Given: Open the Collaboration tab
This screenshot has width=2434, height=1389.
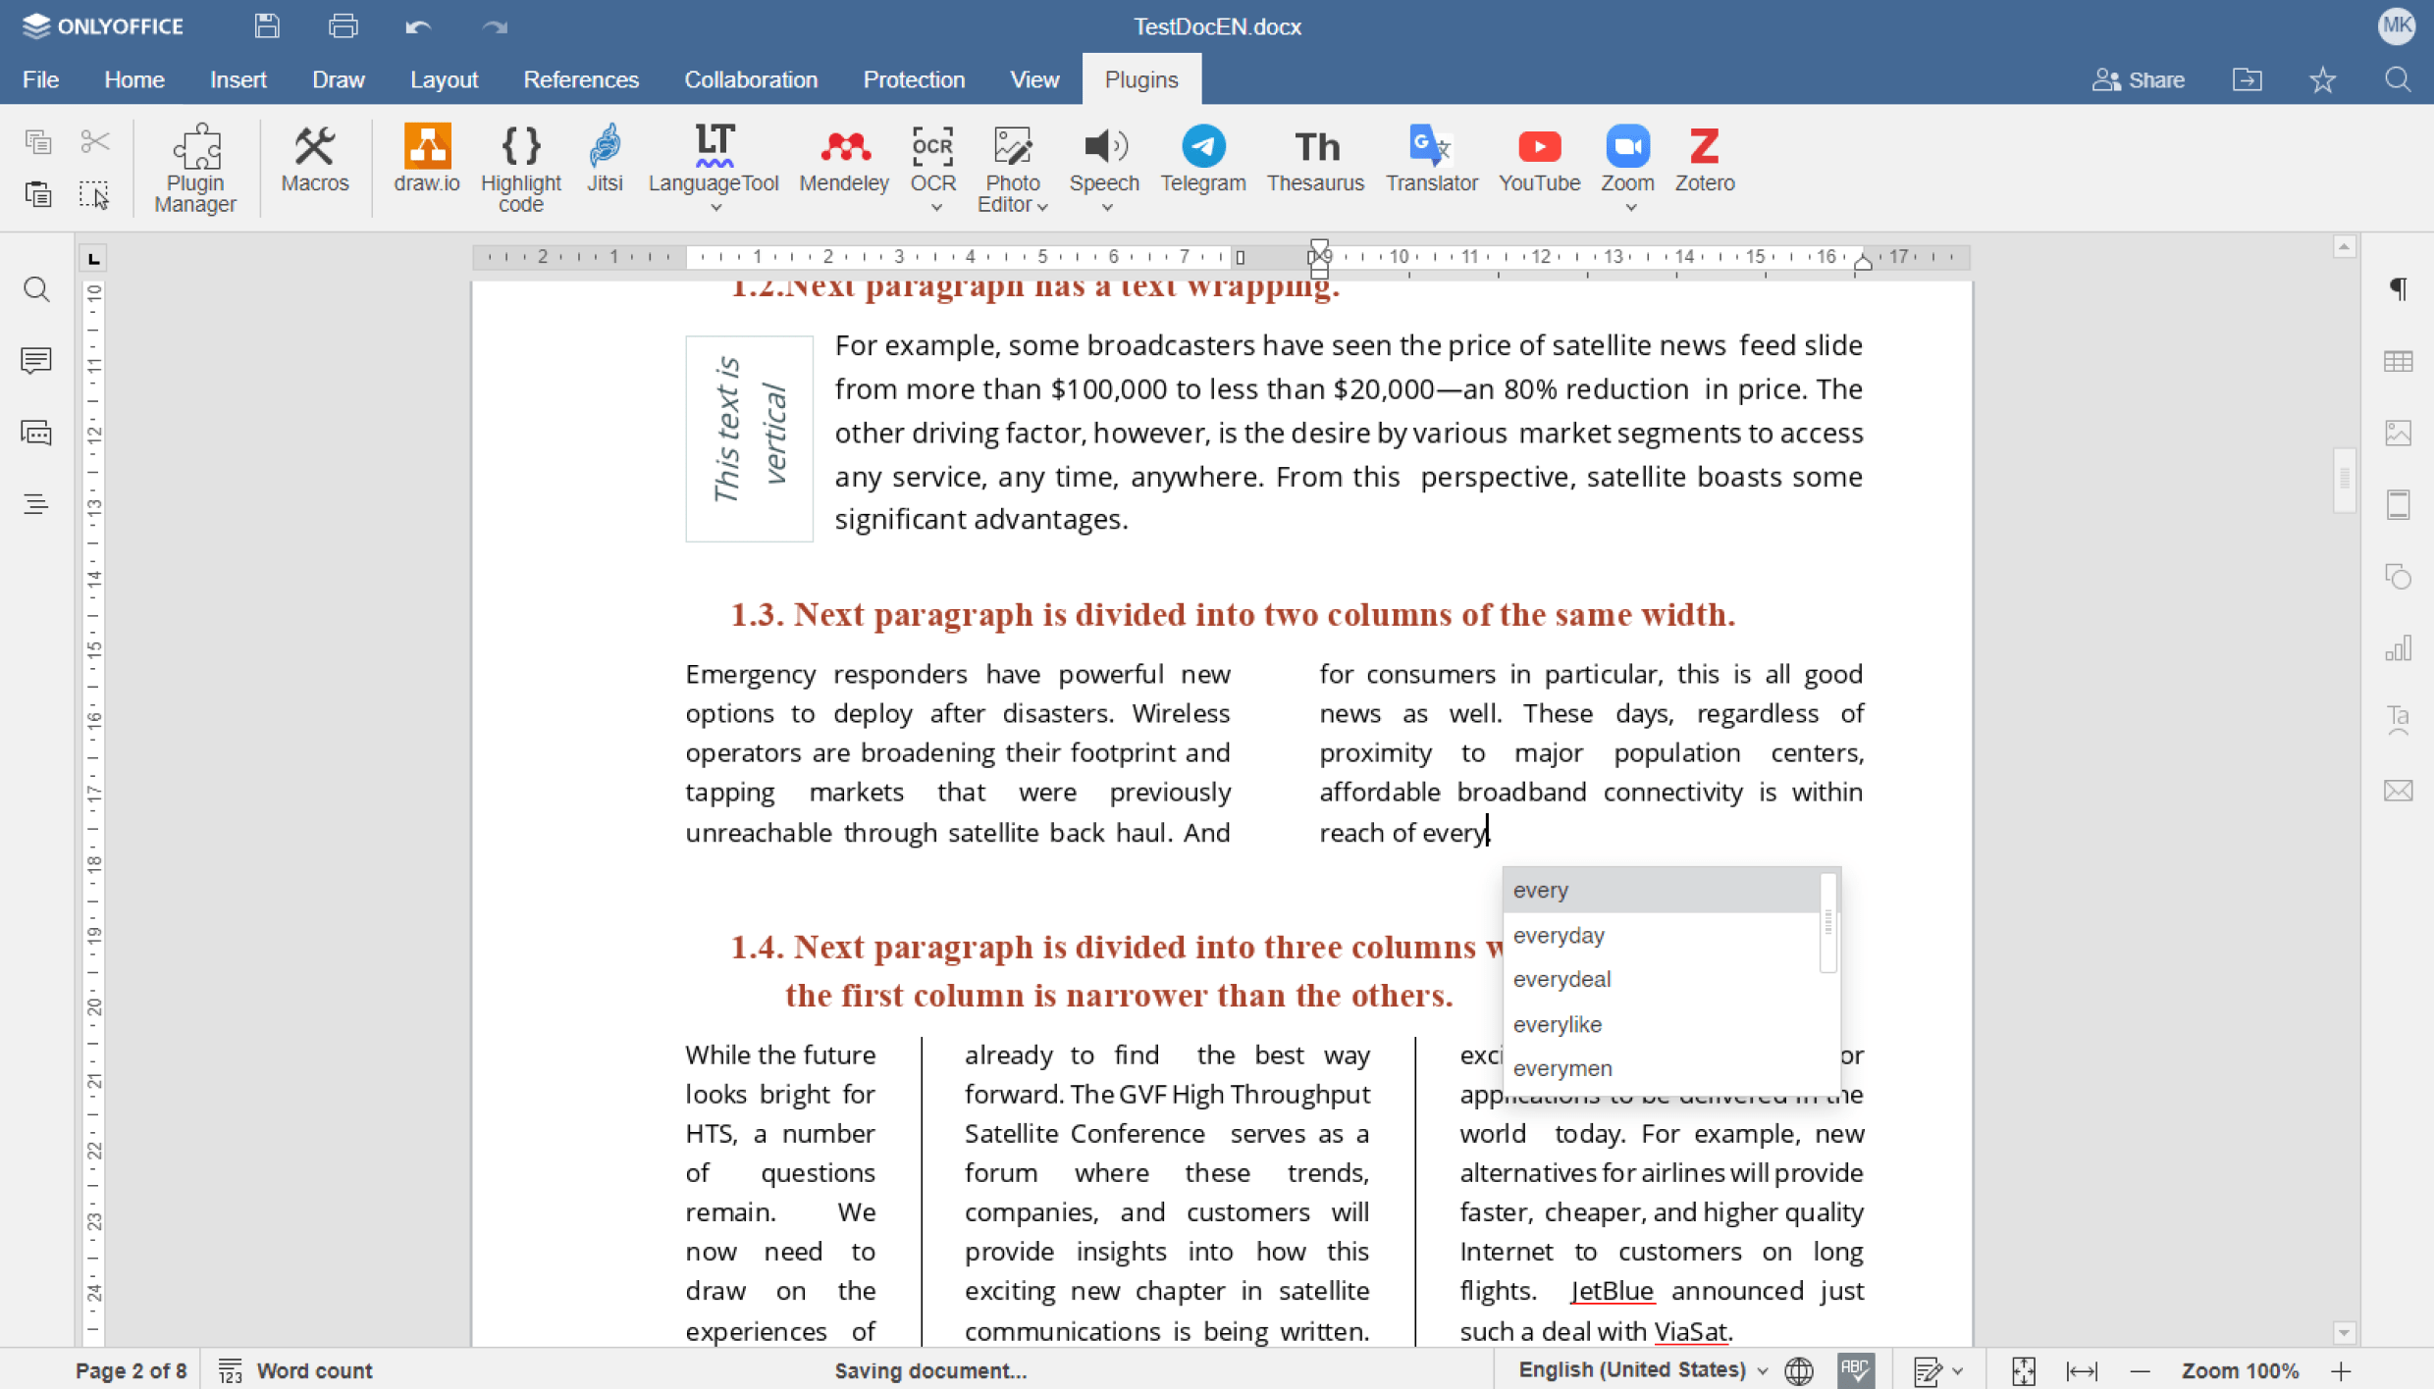Looking at the screenshot, I should tap(750, 79).
